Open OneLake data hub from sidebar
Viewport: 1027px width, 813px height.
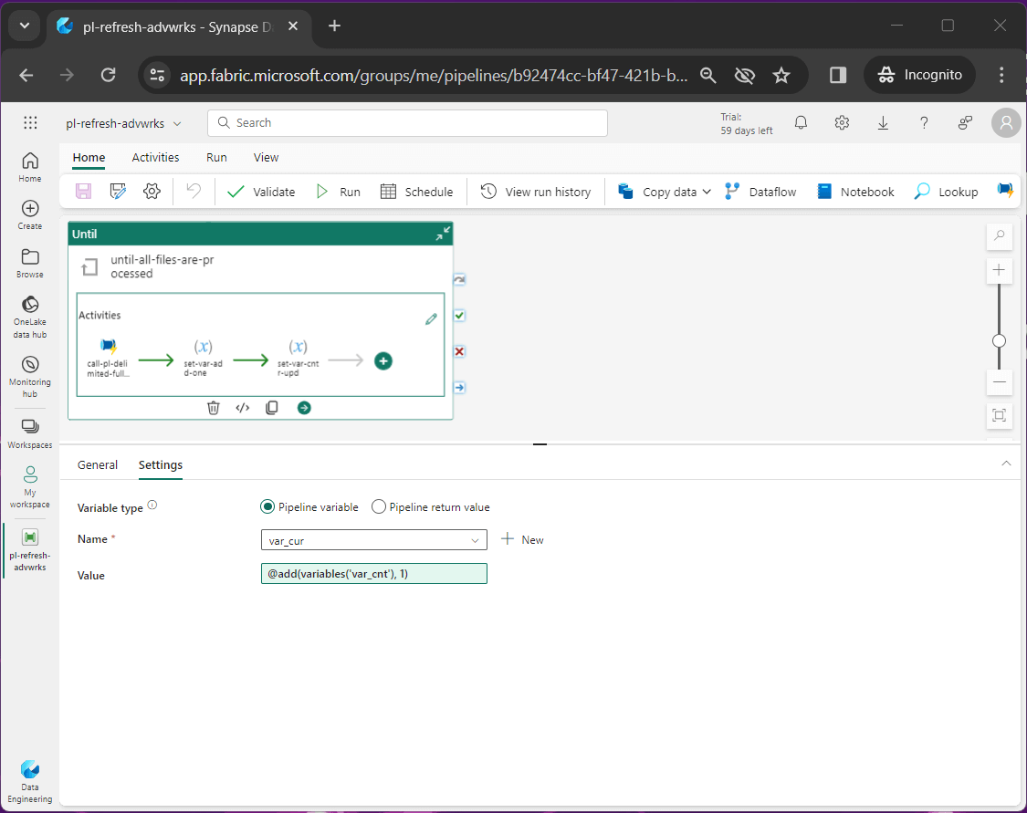point(29,316)
